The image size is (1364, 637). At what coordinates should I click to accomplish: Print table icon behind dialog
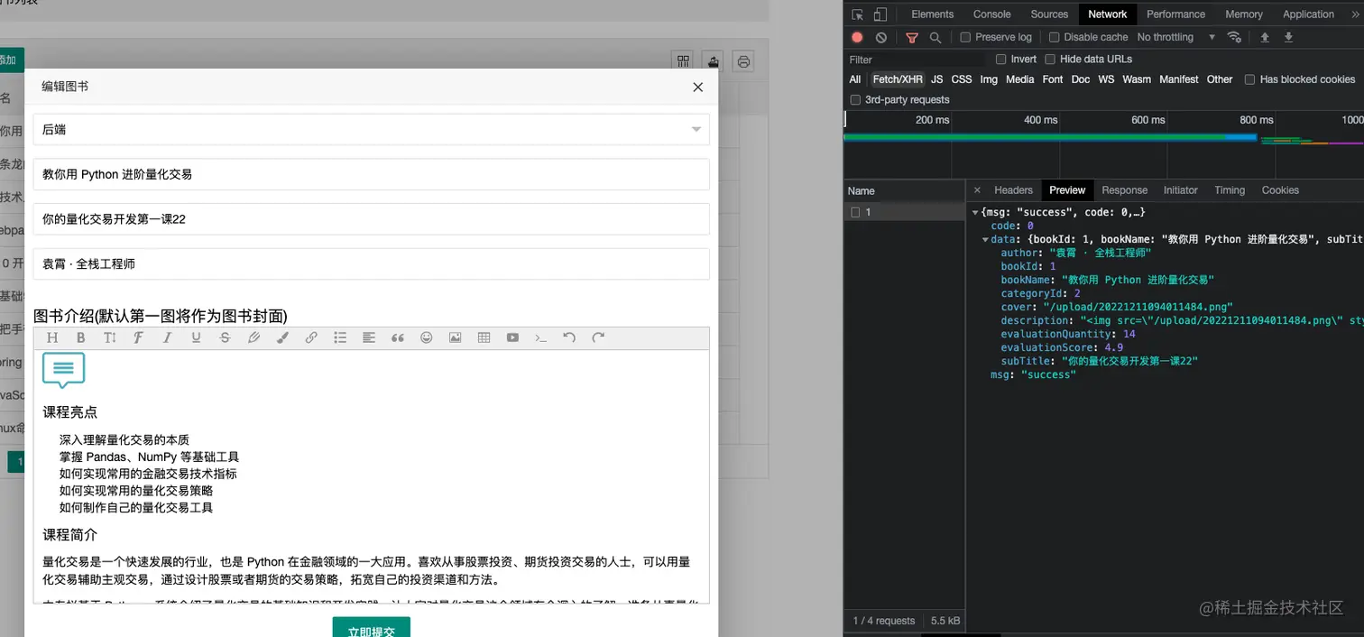coord(743,61)
